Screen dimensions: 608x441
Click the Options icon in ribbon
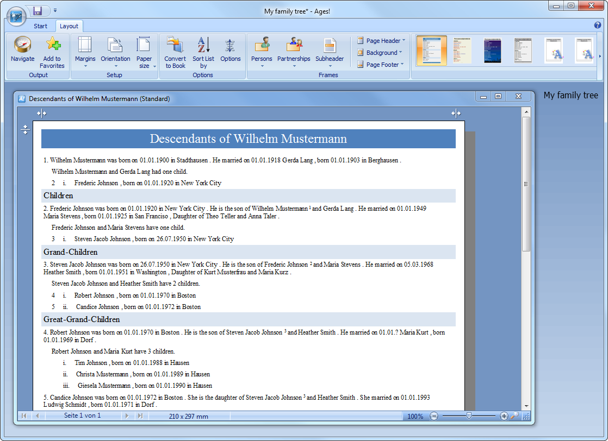click(x=230, y=46)
